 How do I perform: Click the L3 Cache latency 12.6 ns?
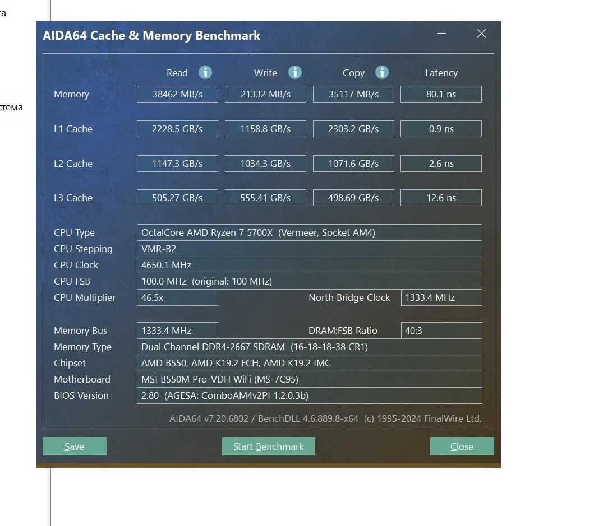click(441, 198)
